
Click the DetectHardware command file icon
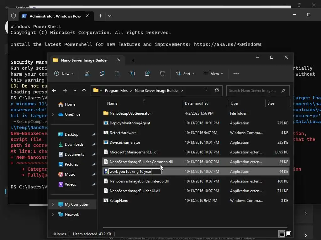click(106, 132)
